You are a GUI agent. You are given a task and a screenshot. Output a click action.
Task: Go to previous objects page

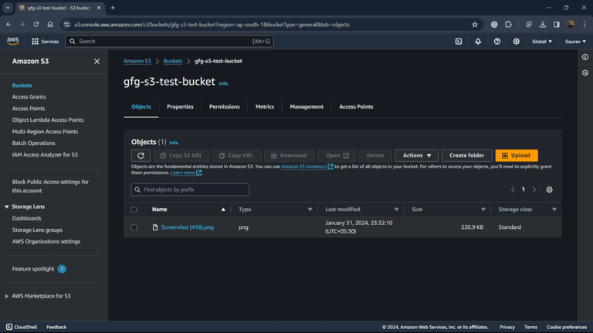tap(513, 190)
